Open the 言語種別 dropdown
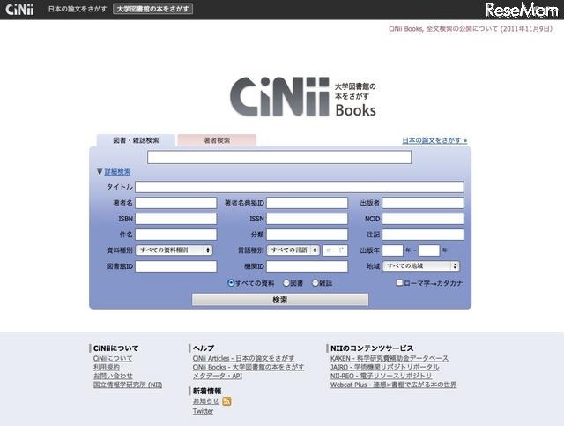Screen dimensions: 564x426 (x=293, y=250)
